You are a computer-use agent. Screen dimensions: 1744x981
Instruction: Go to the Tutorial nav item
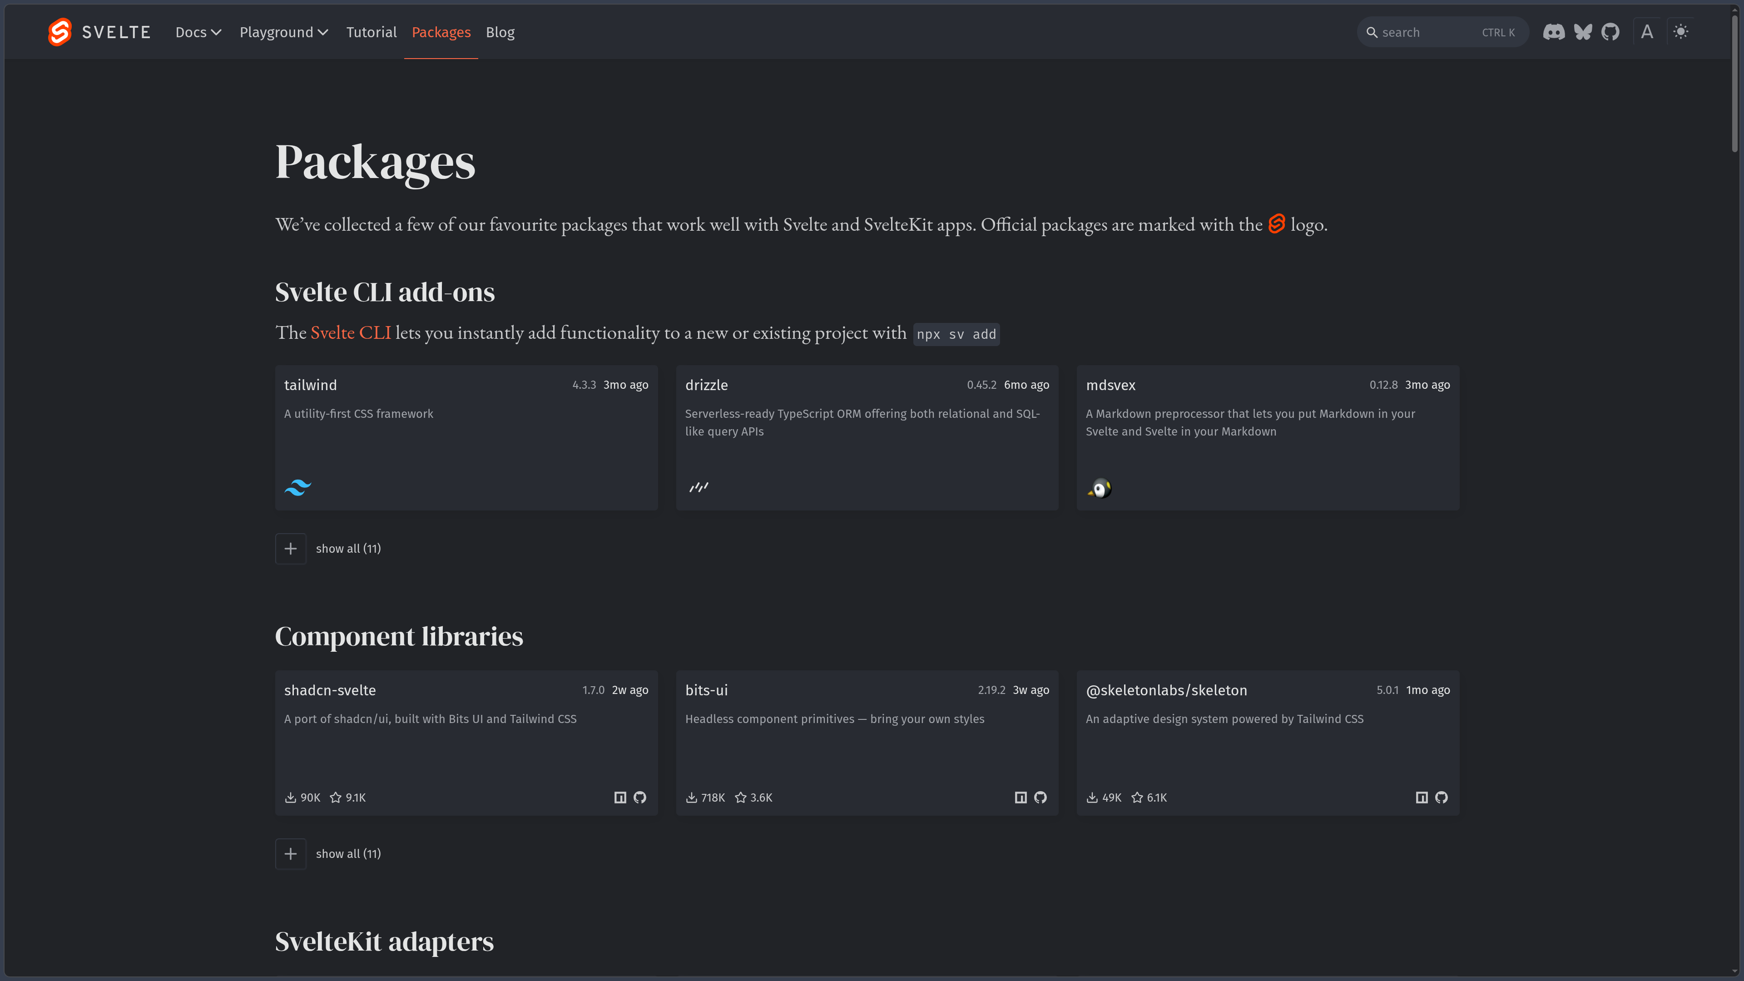tap(371, 32)
